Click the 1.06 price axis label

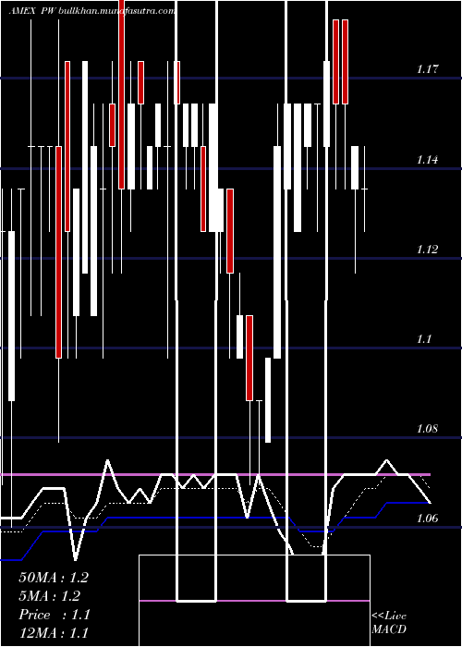[x=427, y=519]
